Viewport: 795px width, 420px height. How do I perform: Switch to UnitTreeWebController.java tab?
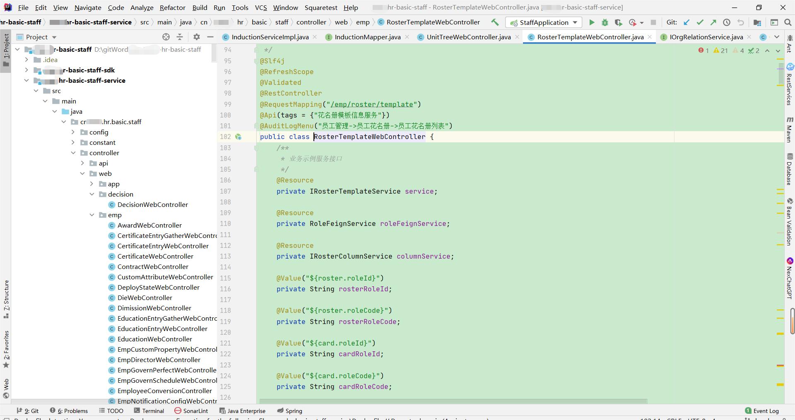(469, 37)
